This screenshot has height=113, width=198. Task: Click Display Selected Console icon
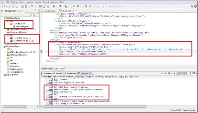193,73
